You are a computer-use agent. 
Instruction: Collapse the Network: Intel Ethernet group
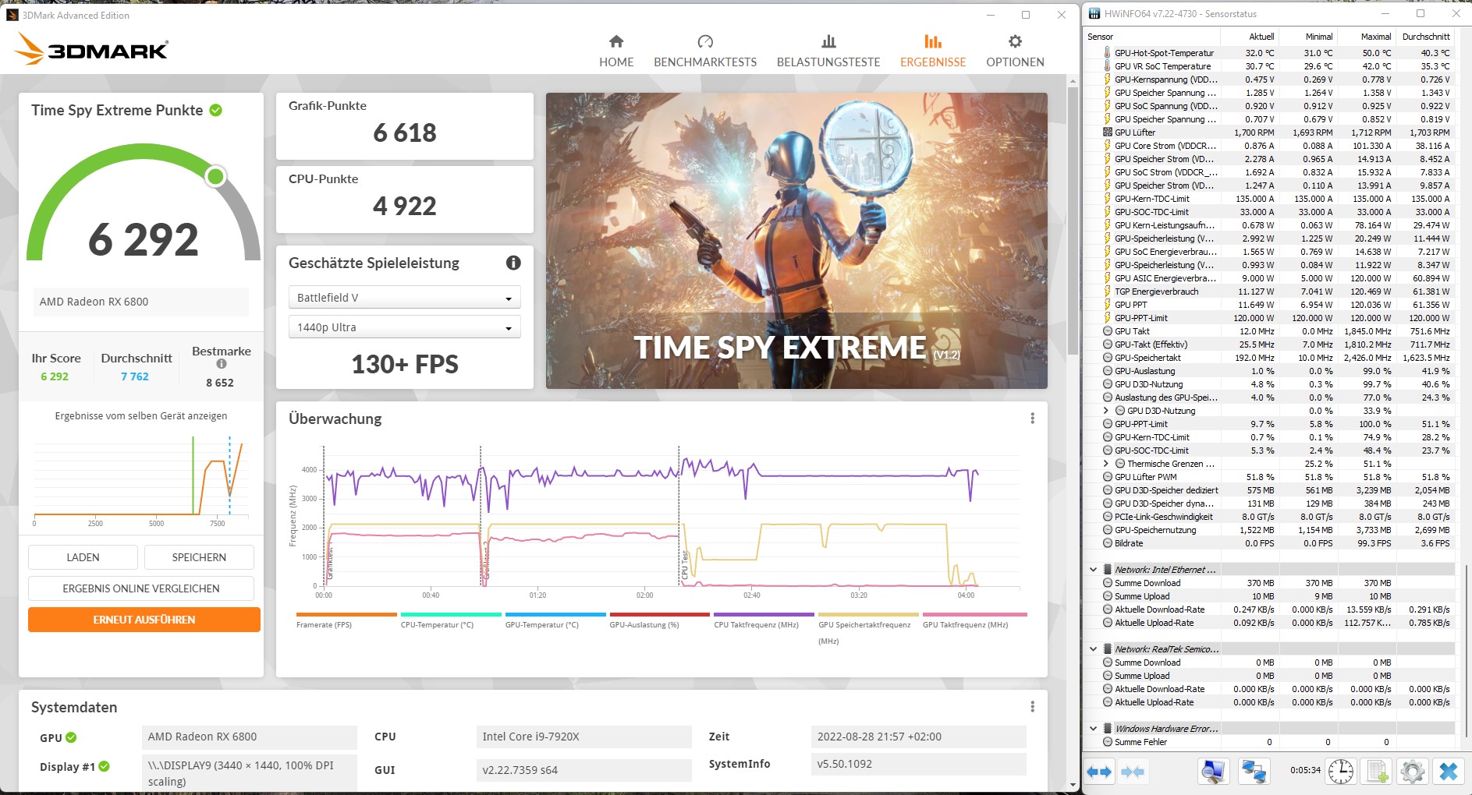tap(1094, 570)
